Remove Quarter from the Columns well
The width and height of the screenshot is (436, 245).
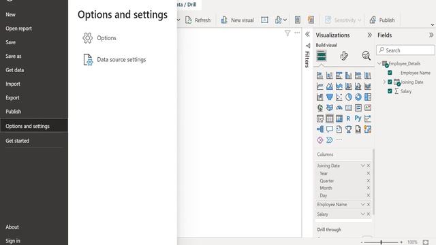[368, 181]
